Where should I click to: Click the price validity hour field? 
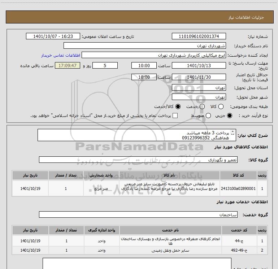144,77
